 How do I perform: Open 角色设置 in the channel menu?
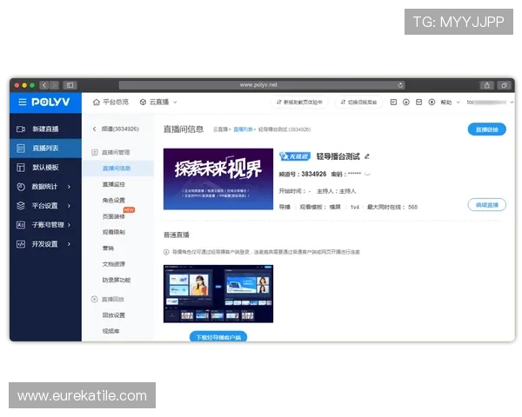pos(114,200)
